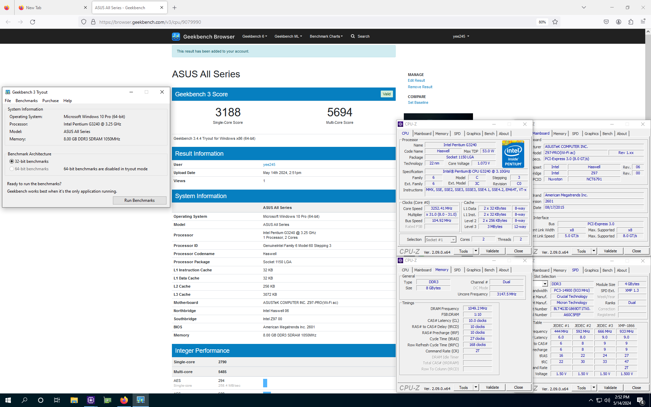Go back in Firefox
Viewport: 651px width, 407px height.
(8, 22)
